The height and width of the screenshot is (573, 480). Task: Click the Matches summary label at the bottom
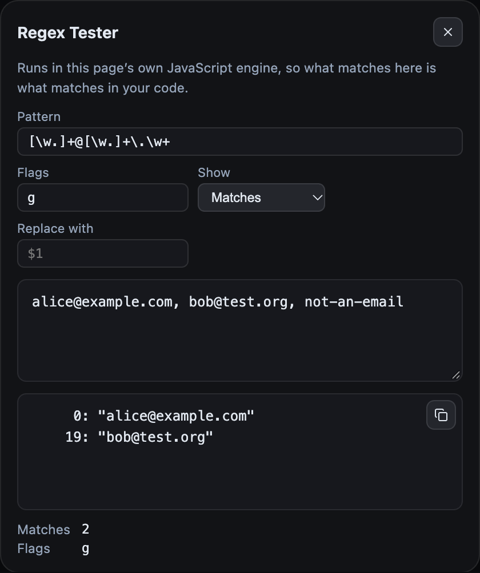pos(43,530)
